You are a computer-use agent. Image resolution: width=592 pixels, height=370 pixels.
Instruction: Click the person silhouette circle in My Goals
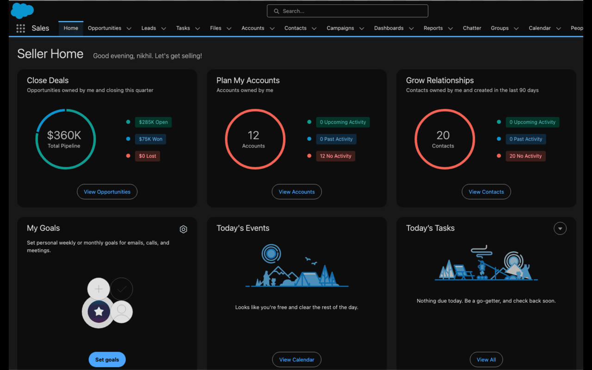click(x=122, y=311)
